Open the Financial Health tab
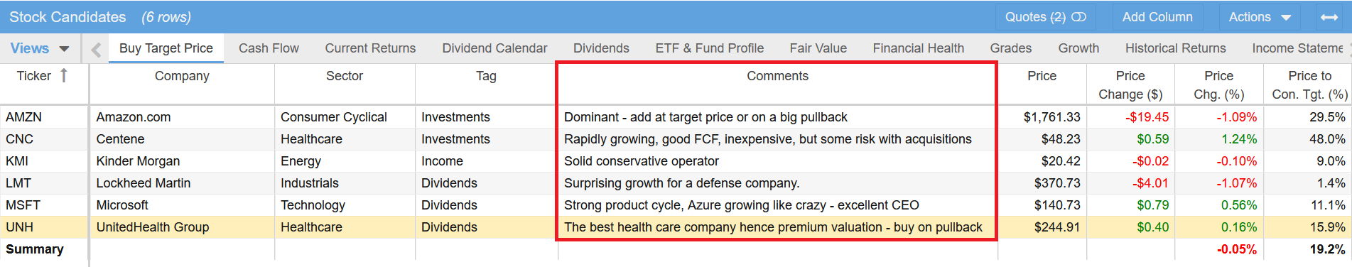Image resolution: width=1352 pixels, height=267 pixels. (918, 48)
